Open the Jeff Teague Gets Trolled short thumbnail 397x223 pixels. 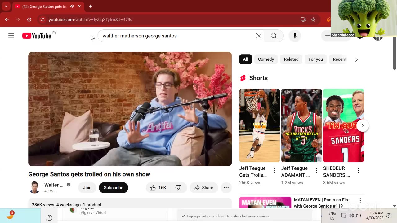click(259, 125)
